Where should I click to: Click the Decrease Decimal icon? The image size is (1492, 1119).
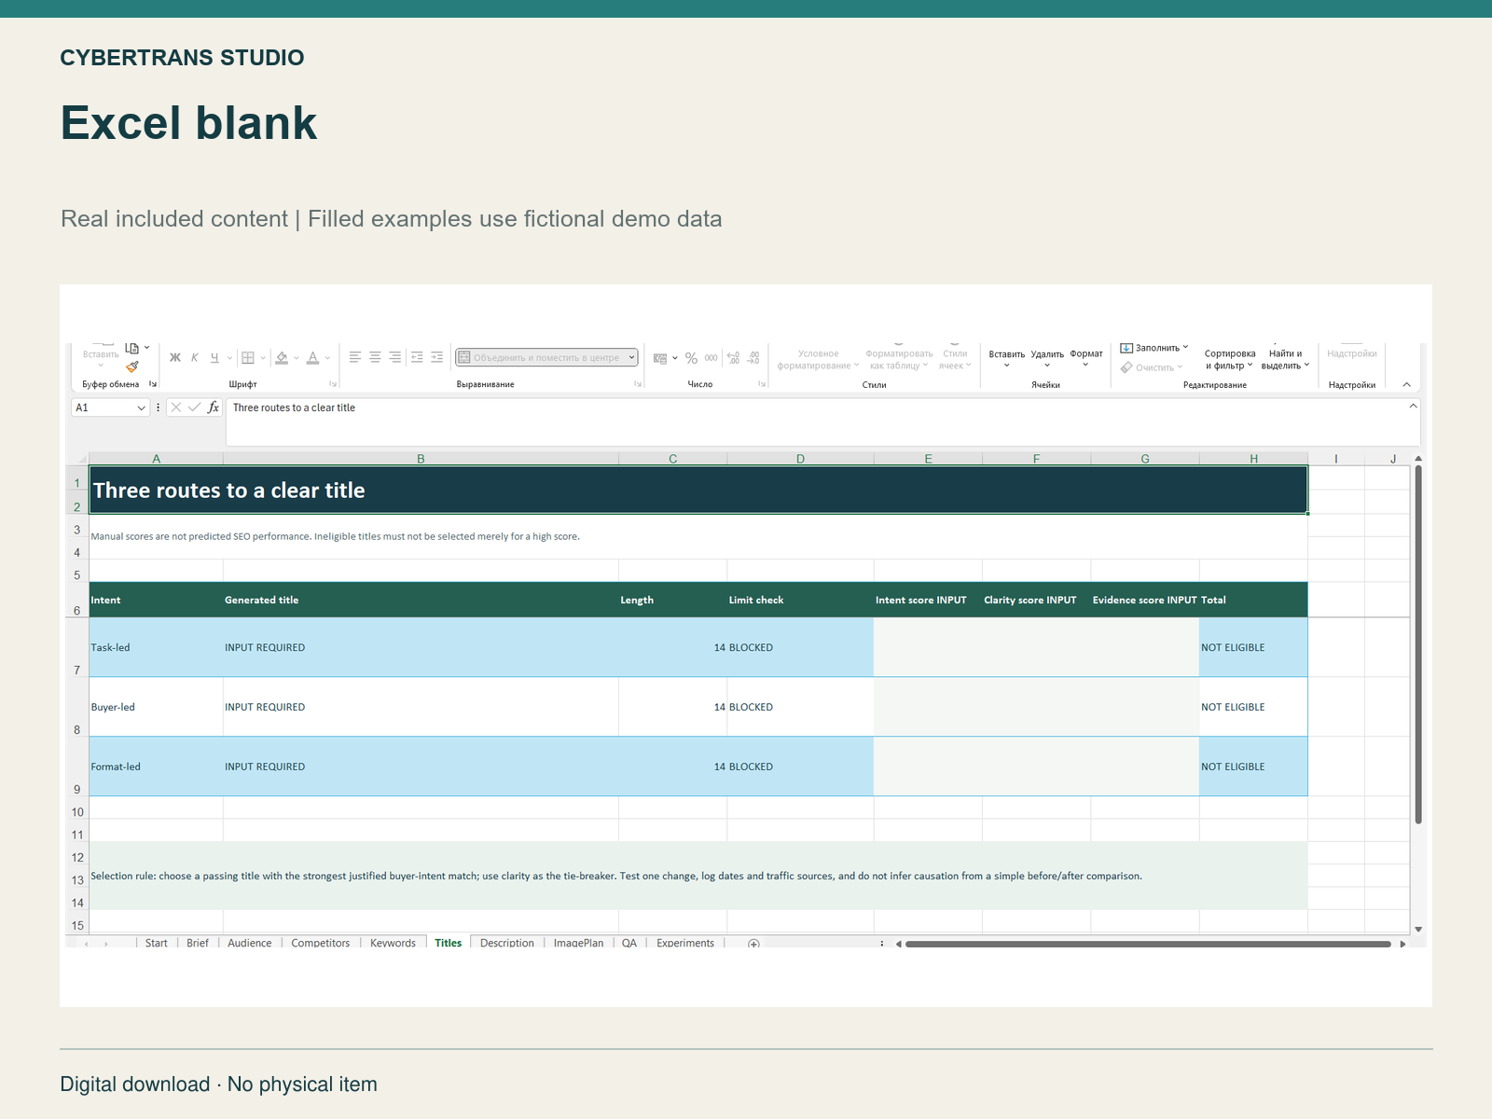click(x=753, y=358)
